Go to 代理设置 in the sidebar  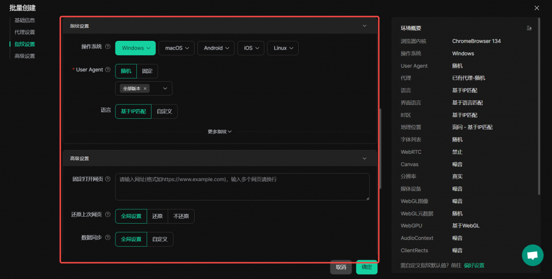coord(25,32)
